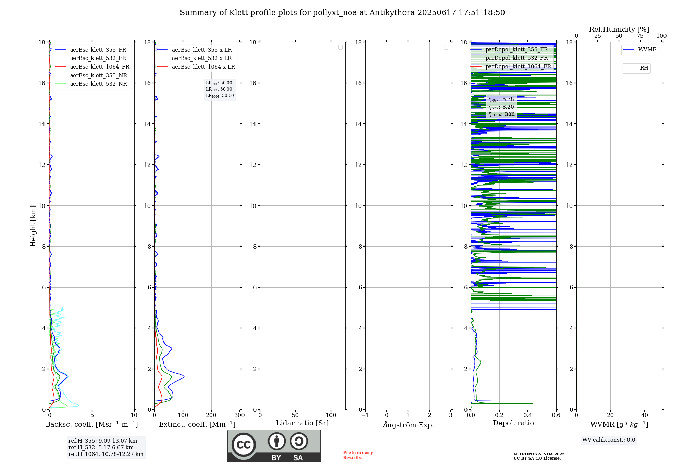Click the CC BY SA 4.0 License text
The height and width of the screenshot is (465, 685).
pos(537,459)
